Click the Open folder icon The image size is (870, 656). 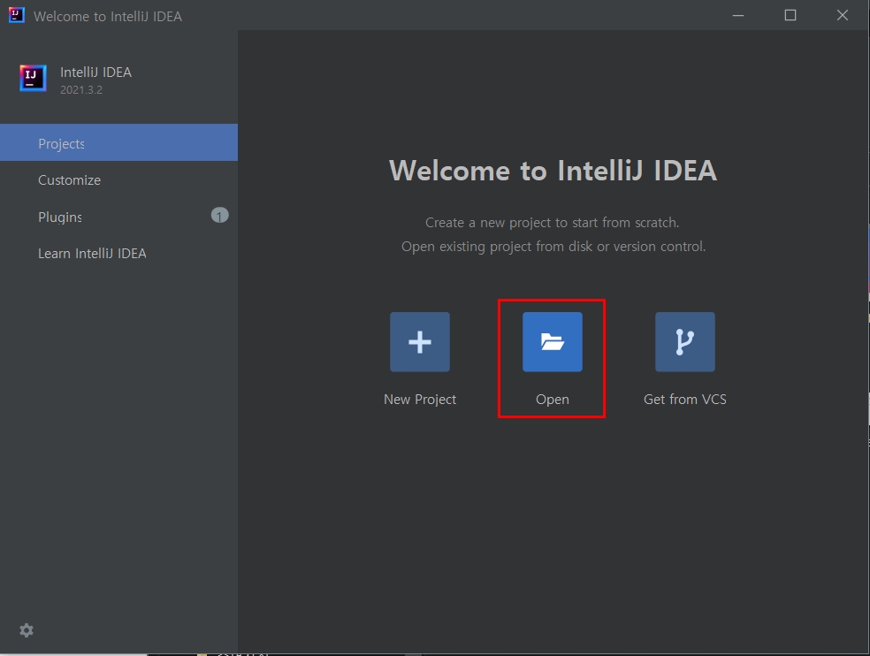[552, 342]
